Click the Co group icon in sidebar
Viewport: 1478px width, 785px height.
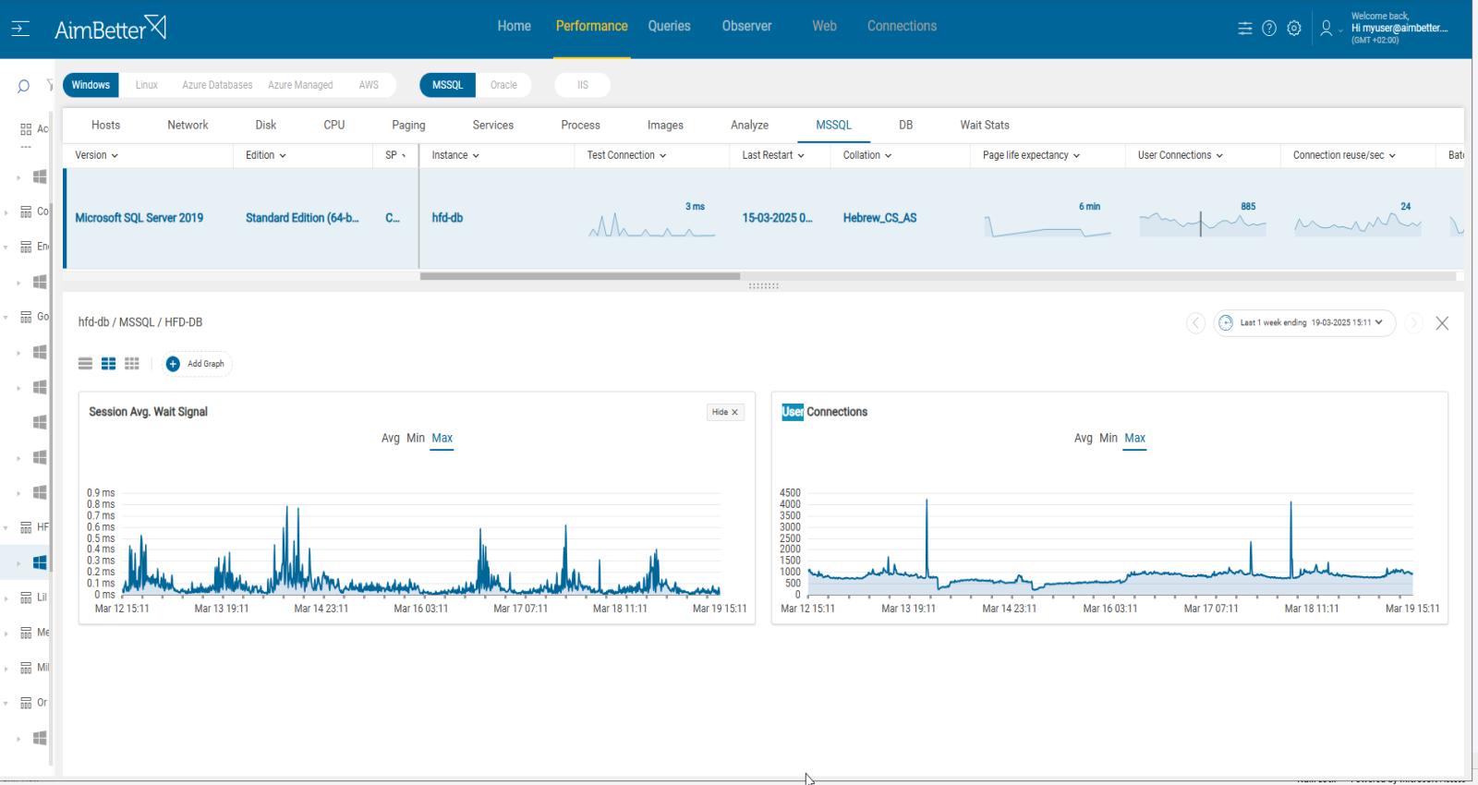[26, 212]
